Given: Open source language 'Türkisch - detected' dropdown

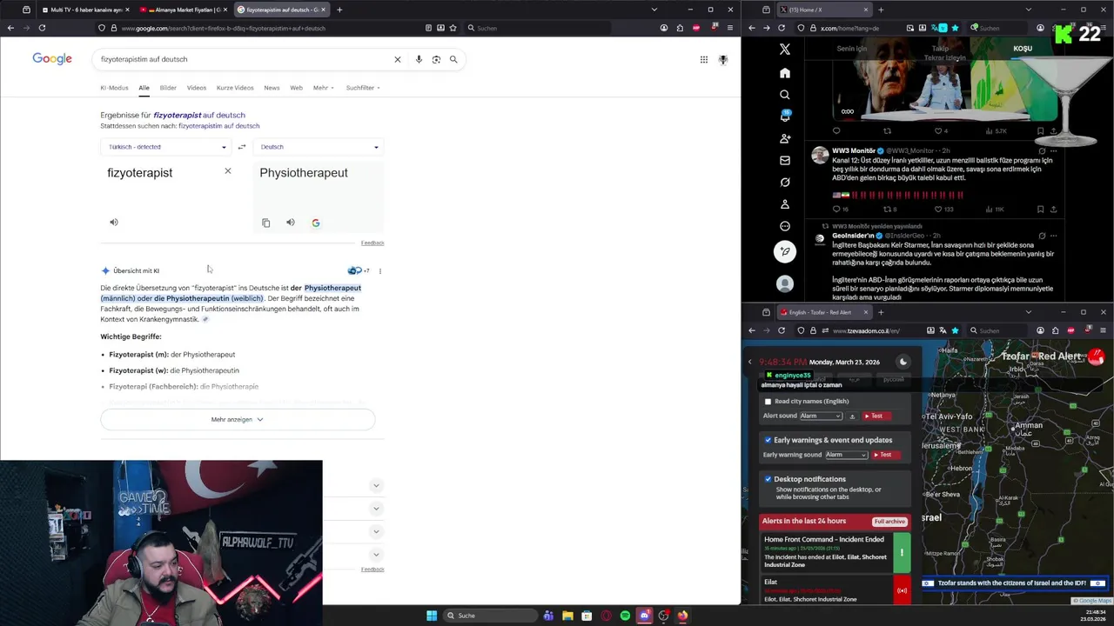Looking at the screenshot, I should pos(166,147).
